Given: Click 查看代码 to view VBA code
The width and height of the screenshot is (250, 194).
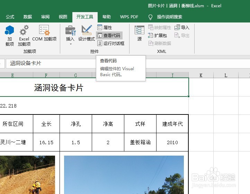Looking at the screenshot, I should pos(109,35).
